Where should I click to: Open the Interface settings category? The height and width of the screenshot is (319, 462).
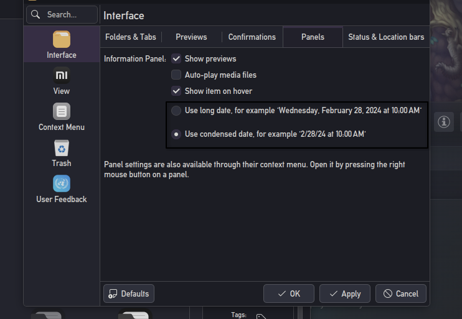(x=62, y=44)
